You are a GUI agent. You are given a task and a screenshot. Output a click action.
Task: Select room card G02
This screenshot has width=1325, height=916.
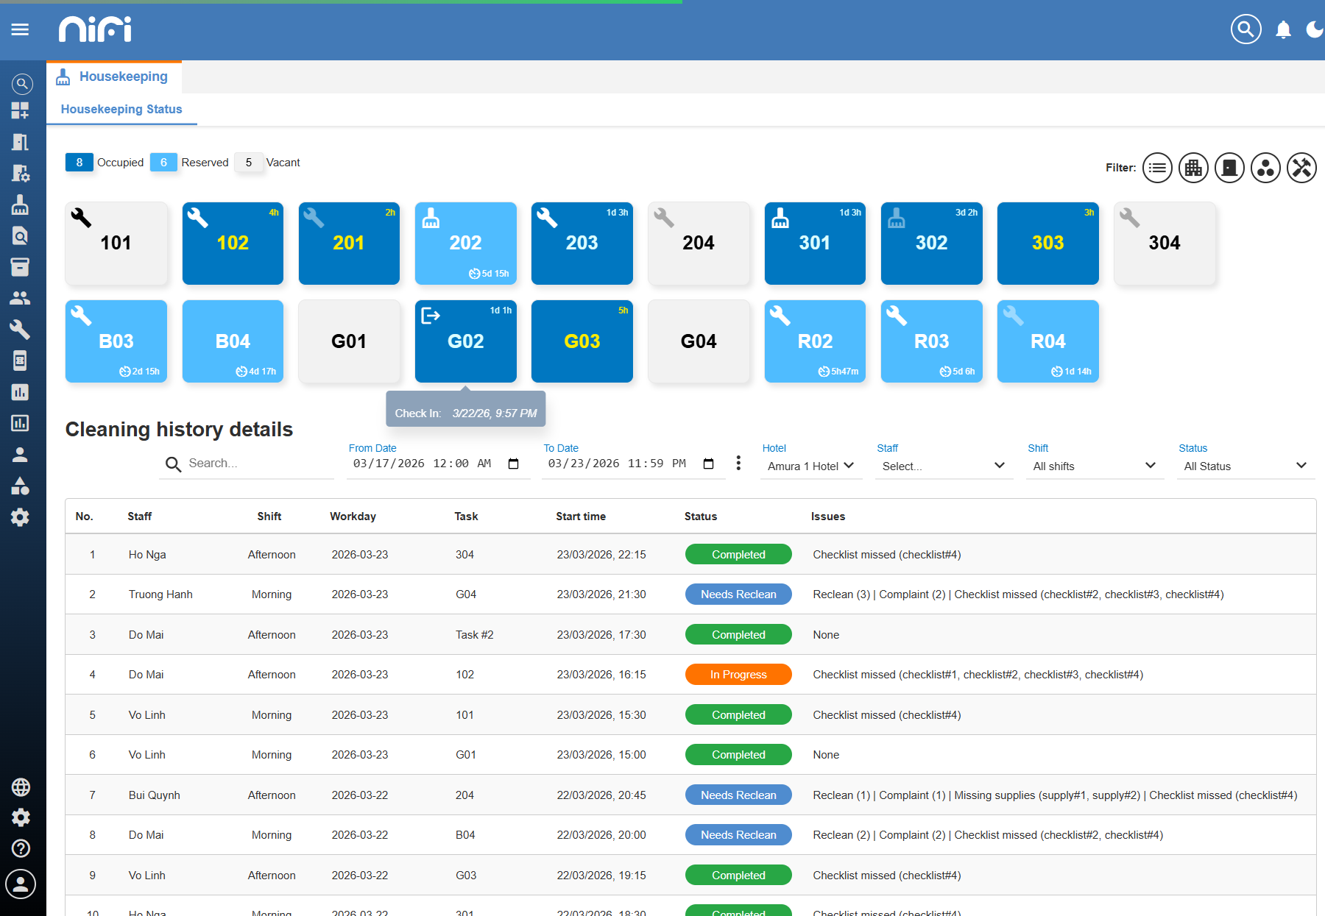click(466, 341)
